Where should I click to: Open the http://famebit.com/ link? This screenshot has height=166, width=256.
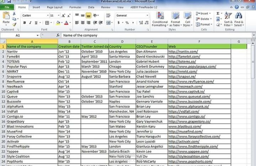coord(184,57)
